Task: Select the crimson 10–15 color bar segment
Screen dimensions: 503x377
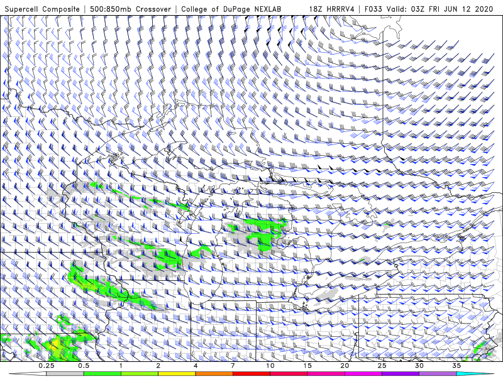Action: click(x=289, y=374)
